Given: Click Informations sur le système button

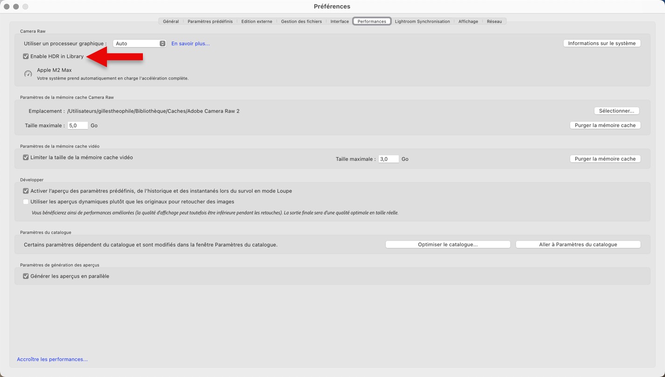Looking at the screenshot, I should [x=602, y=43].
